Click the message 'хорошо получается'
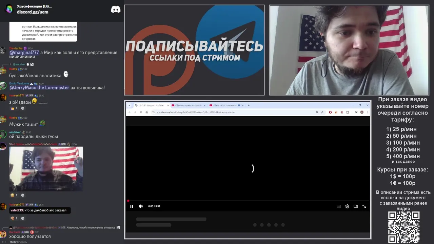 pyautogui.click(x=30, y=236)
